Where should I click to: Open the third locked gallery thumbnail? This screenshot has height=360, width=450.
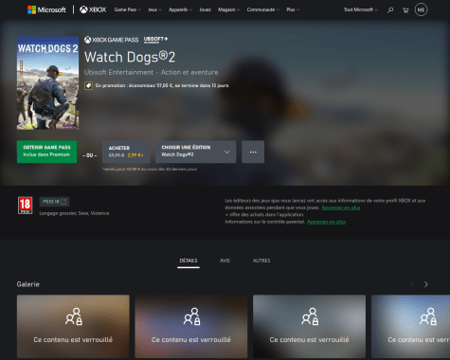309,327
